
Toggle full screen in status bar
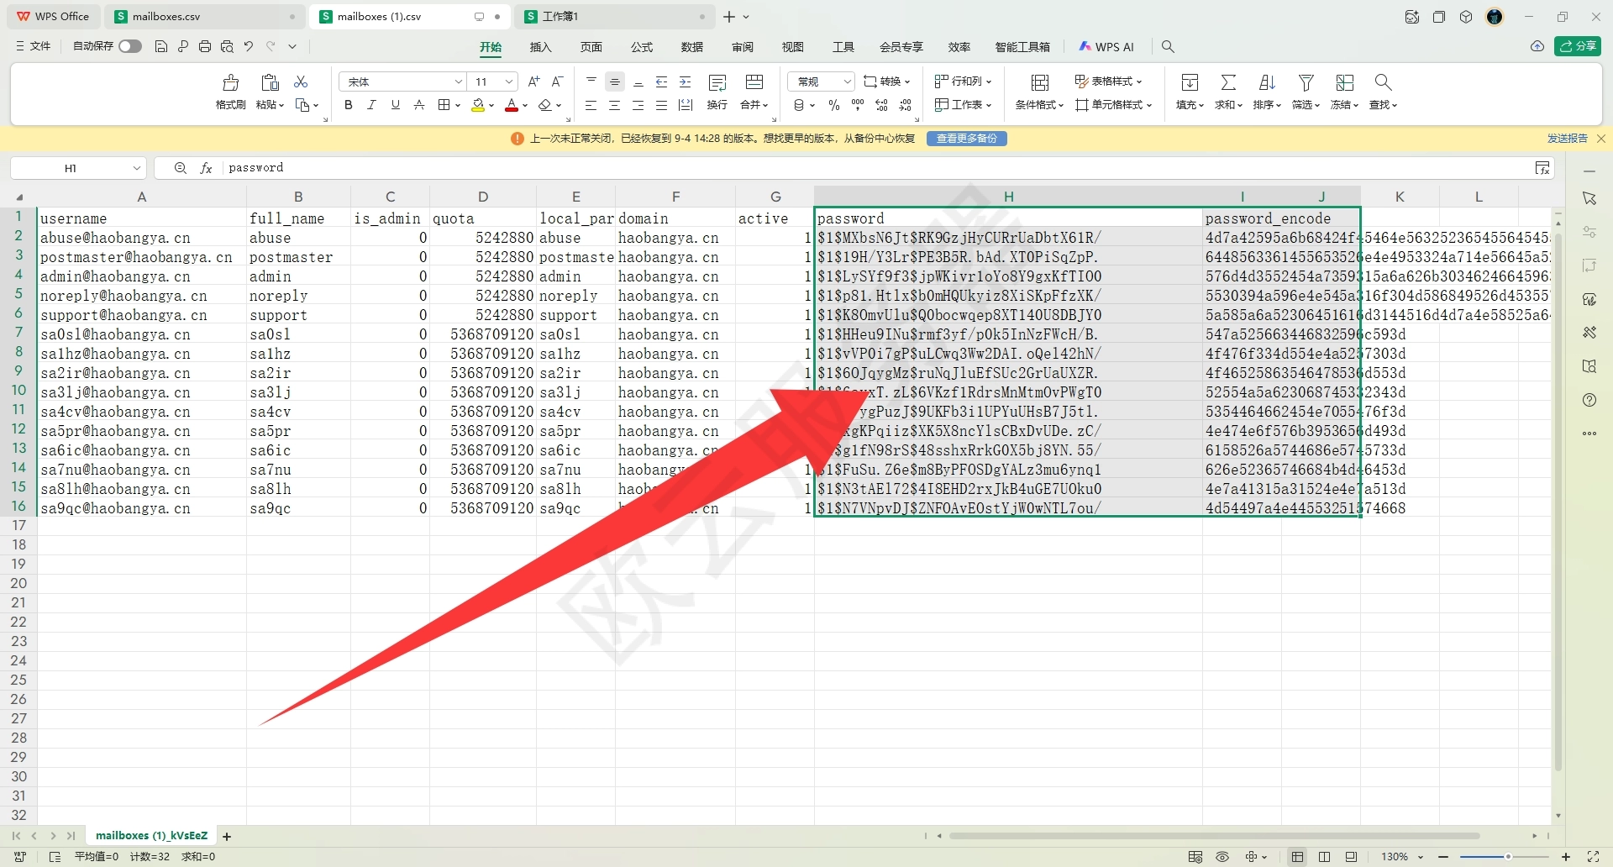pyautogui.click(x=1592, y=857)
